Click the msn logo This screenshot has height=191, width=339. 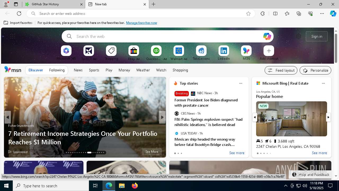(x=13, y=70)
